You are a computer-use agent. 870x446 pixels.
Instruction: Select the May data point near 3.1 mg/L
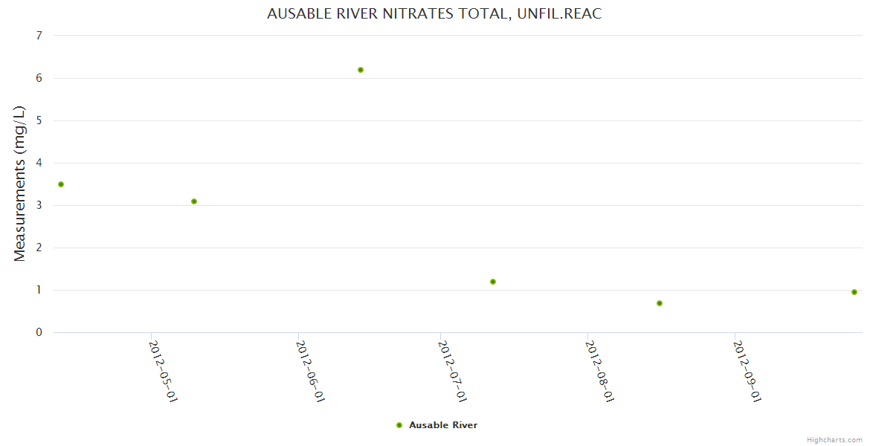pyautogui.click(x=194, y=201)
